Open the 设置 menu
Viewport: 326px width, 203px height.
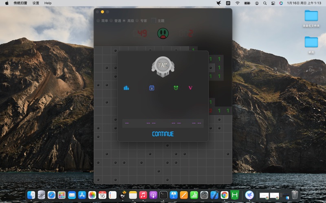pyautogui.click(x=36, y=3)
